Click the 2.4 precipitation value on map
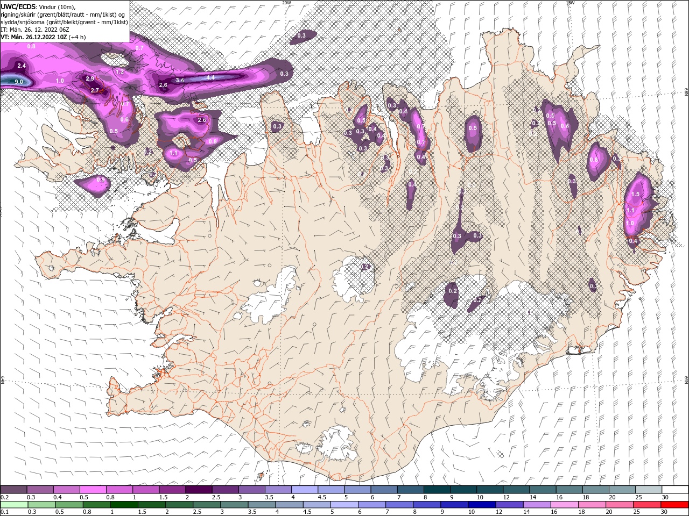 click(22, 66)
